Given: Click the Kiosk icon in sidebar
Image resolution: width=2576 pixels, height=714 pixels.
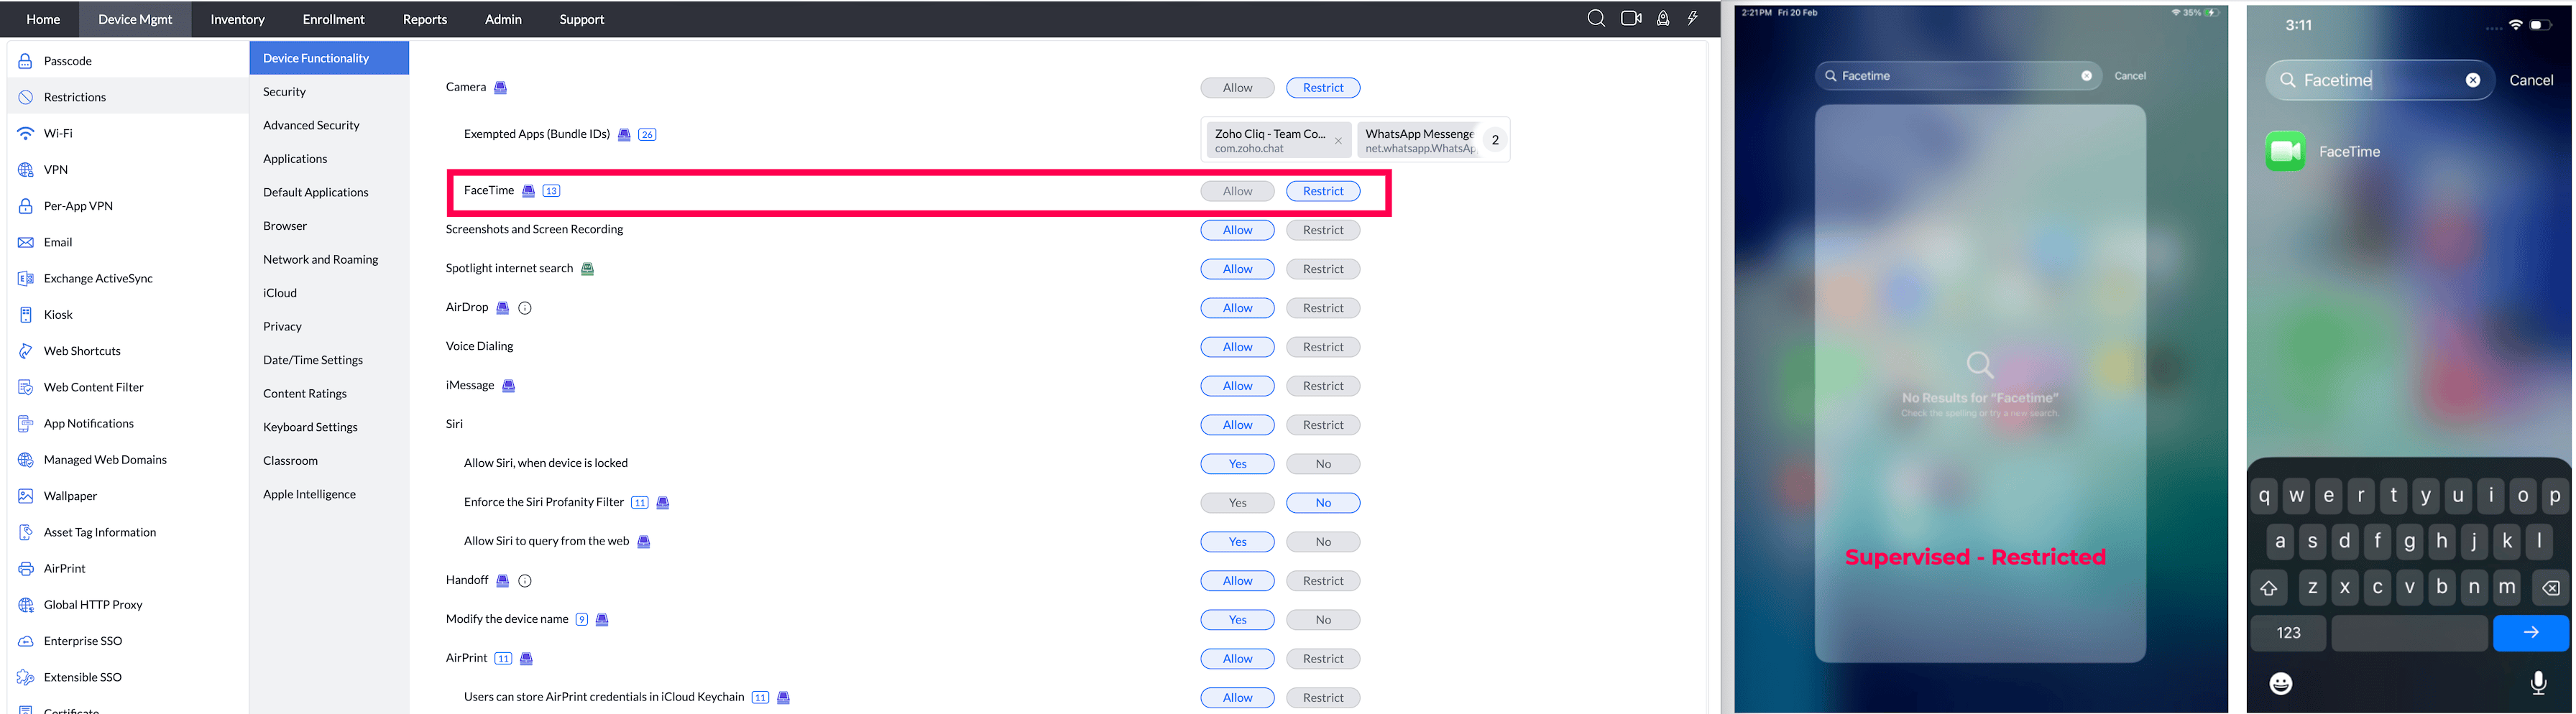Looking at the screenshot, I should point(26,315).
